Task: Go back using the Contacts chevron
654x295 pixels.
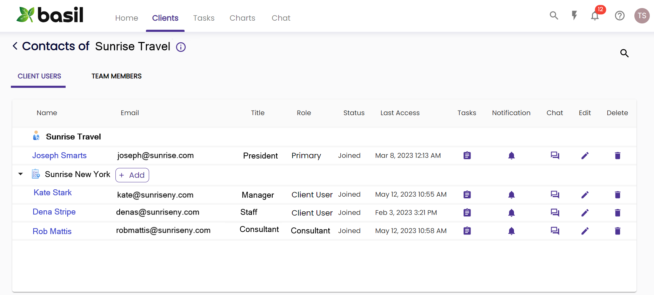Action: point(15,46)
